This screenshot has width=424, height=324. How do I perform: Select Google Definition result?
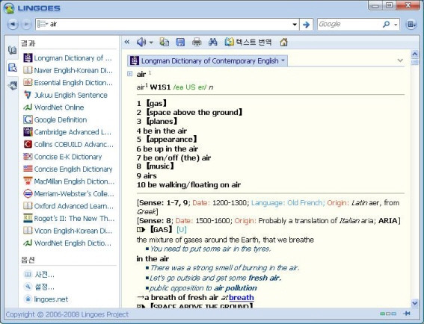[55, 119]
